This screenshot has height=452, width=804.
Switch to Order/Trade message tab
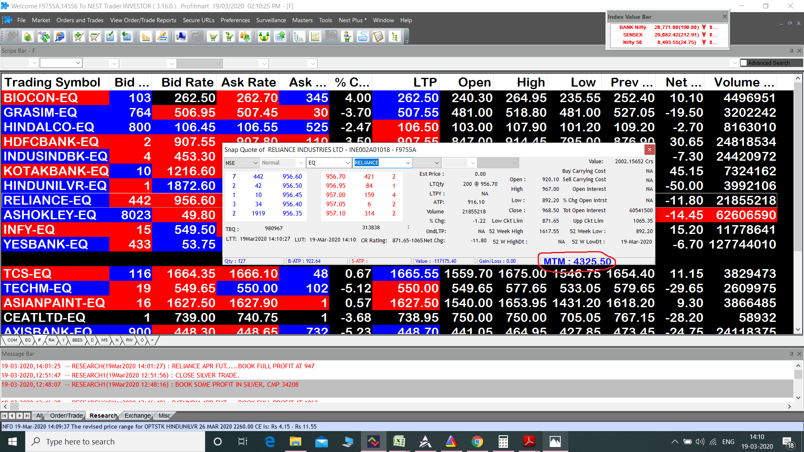(66, 416)
